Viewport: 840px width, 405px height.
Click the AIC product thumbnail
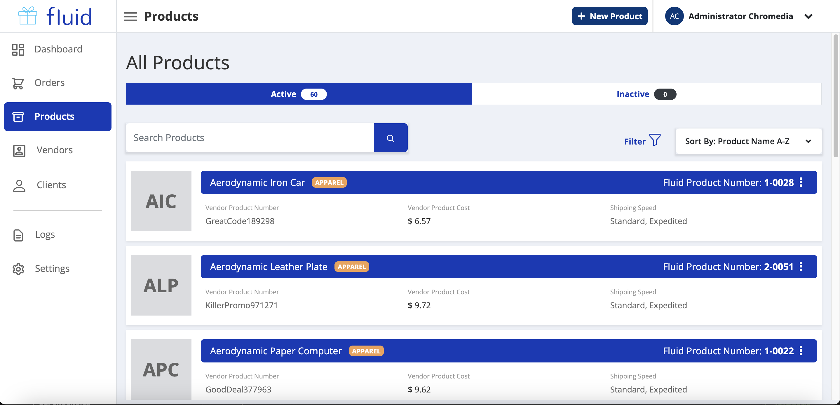click(x=161, y=201)
